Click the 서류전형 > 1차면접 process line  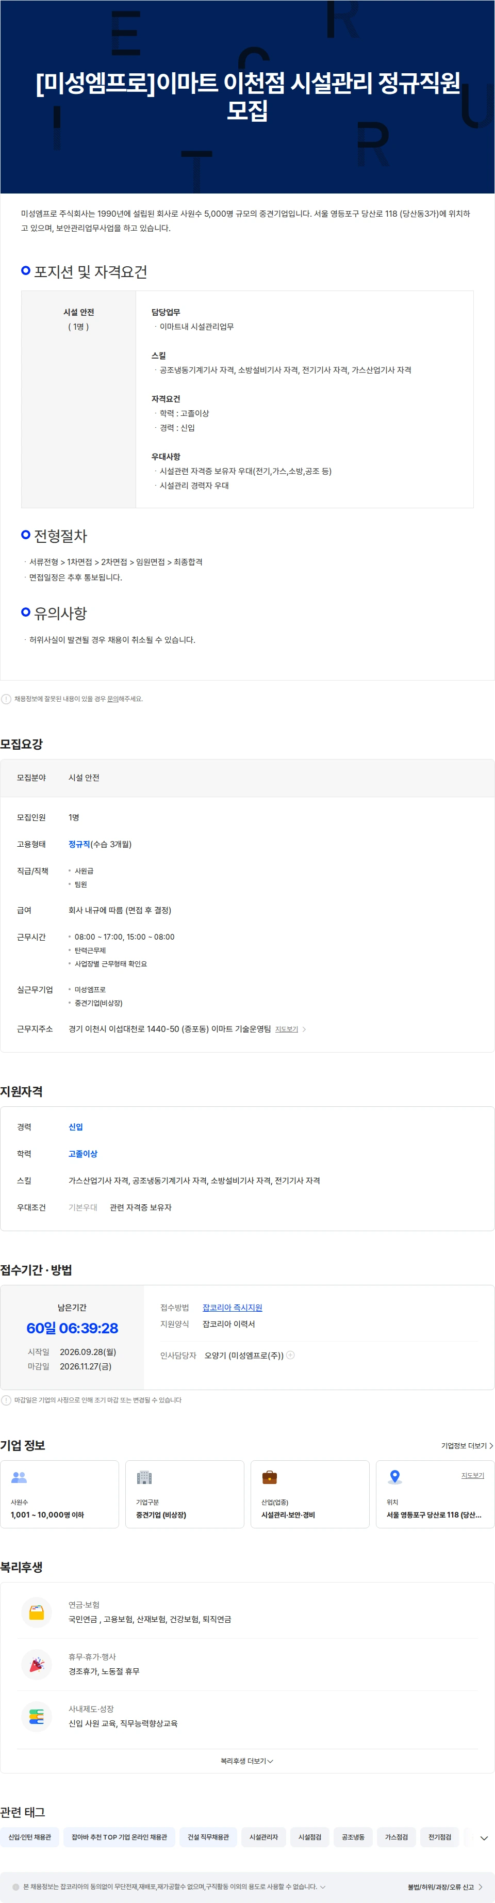click(116, 562)
